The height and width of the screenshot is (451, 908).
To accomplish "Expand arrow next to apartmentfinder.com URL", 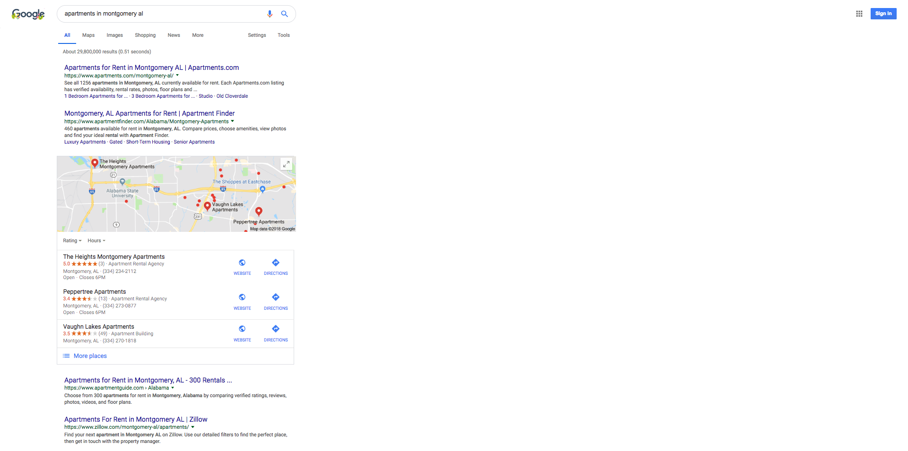I will (x=232, y=121).
